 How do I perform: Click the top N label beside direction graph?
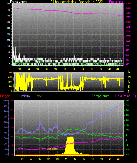pos(129,72)
